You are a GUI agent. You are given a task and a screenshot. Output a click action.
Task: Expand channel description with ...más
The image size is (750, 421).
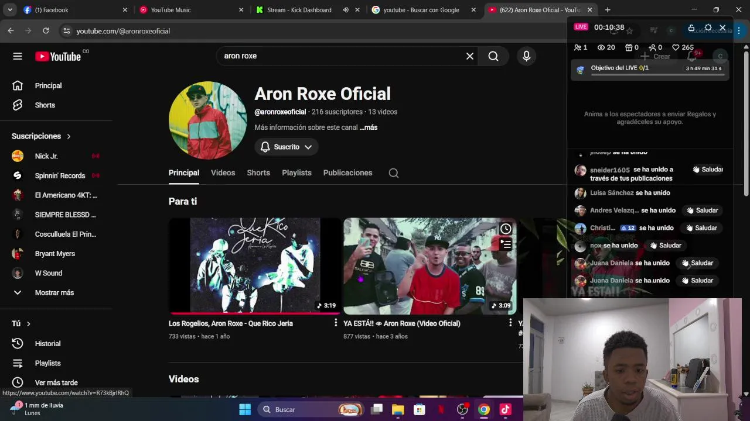369,127
